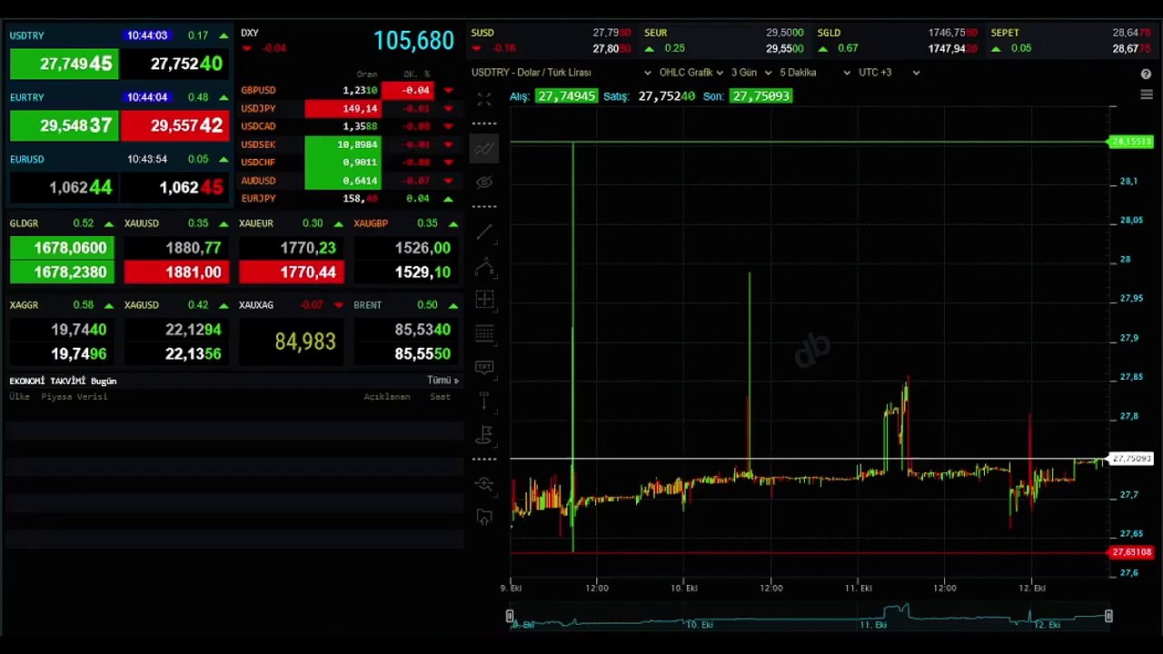1163x654 pixels.
Task: Click the 27,75093 last price marker
Action: (1131, 459)
